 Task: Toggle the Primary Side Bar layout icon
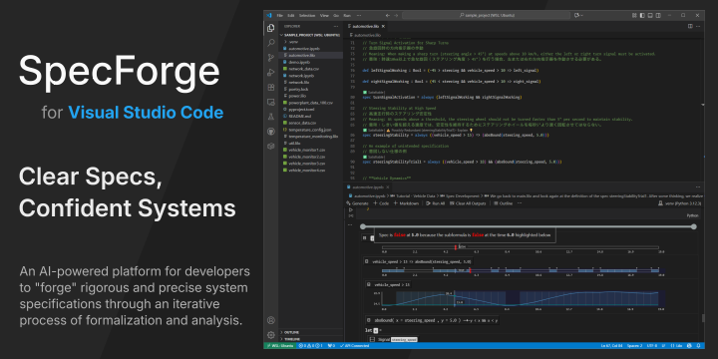coord(643,15)
